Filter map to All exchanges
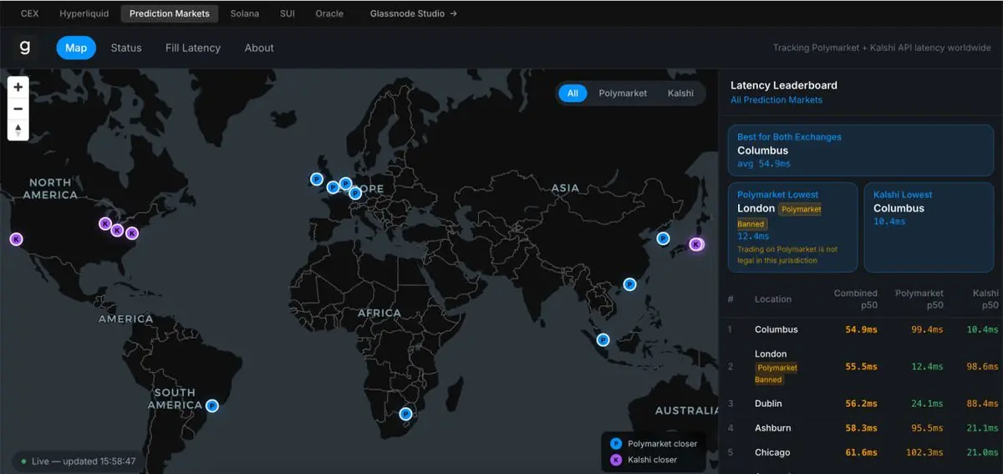Screen dimensions: 1003x474 (x=573, y=93)
